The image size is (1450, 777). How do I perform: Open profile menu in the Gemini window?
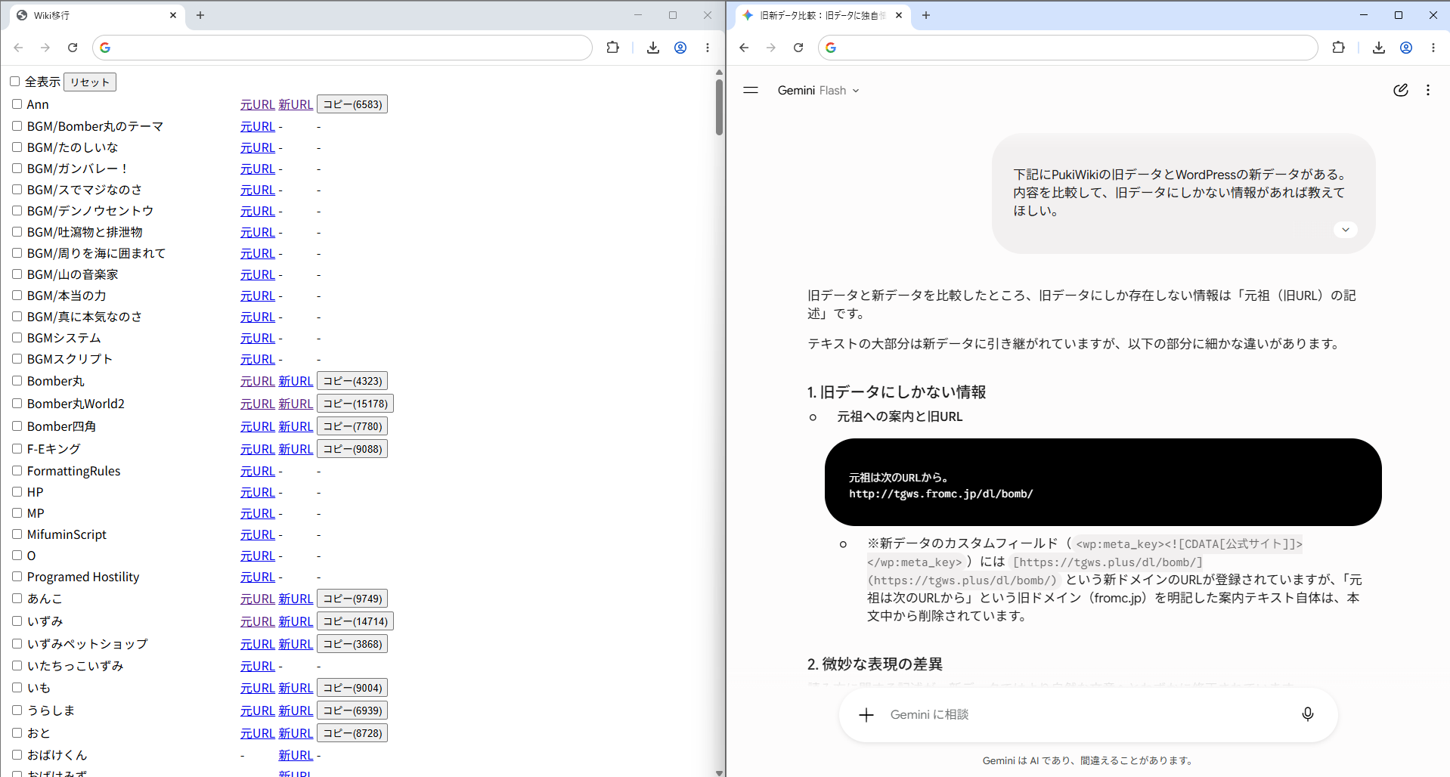click(1406, 48)
